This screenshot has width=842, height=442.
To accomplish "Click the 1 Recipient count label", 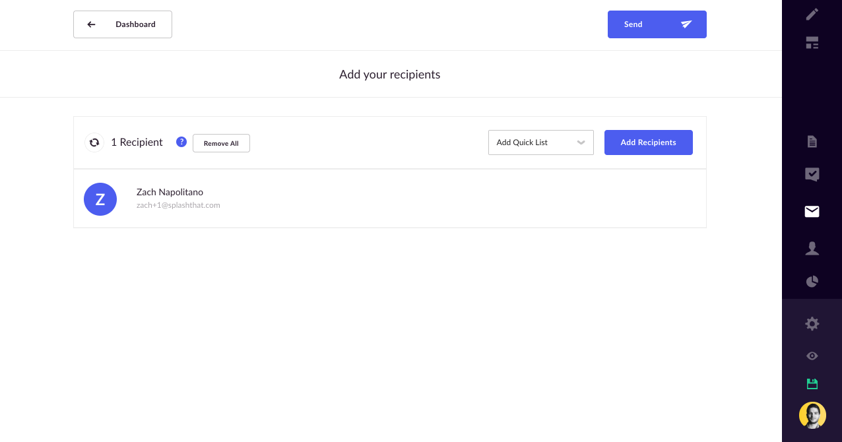I will (x=137, y=142).
